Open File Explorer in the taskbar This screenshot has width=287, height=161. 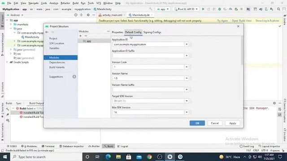point(118,157)
